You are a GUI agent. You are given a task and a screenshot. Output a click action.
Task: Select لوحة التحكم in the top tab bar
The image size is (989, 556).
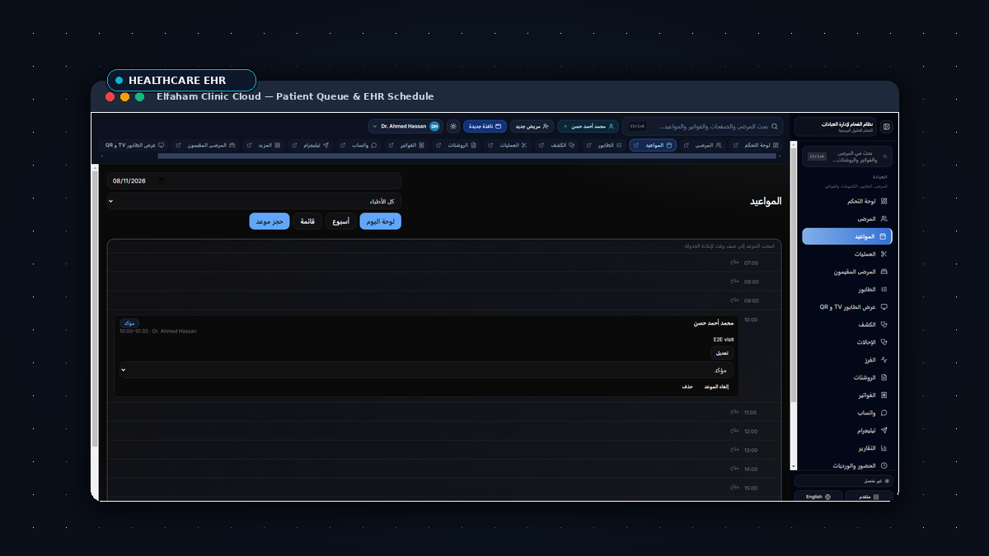tap(755, 145)
